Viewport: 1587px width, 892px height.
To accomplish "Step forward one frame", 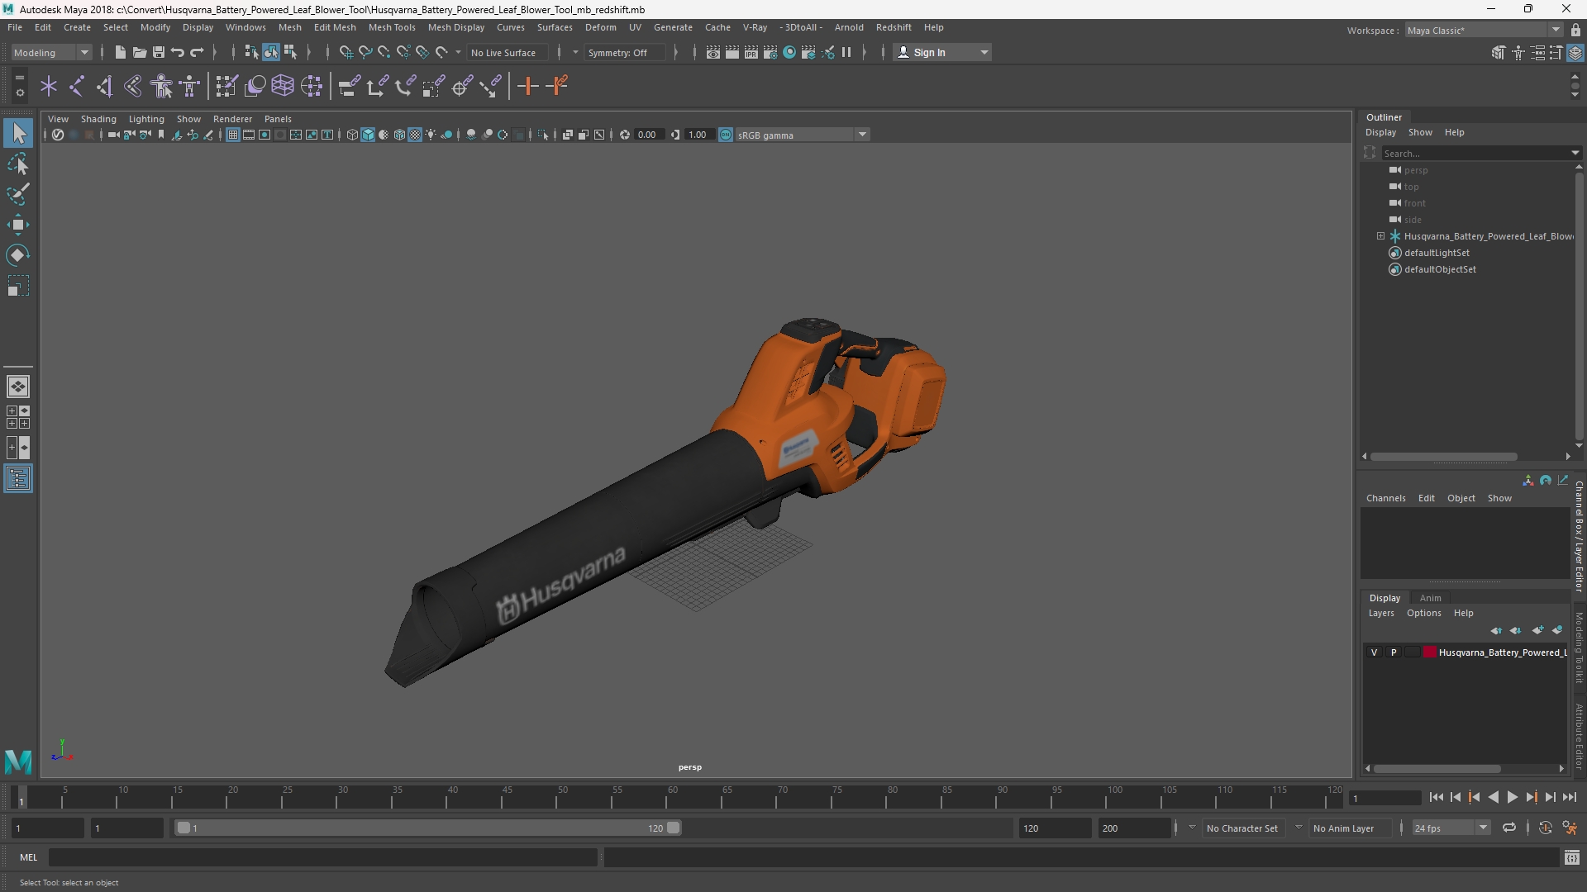I will coord(1550,797).
